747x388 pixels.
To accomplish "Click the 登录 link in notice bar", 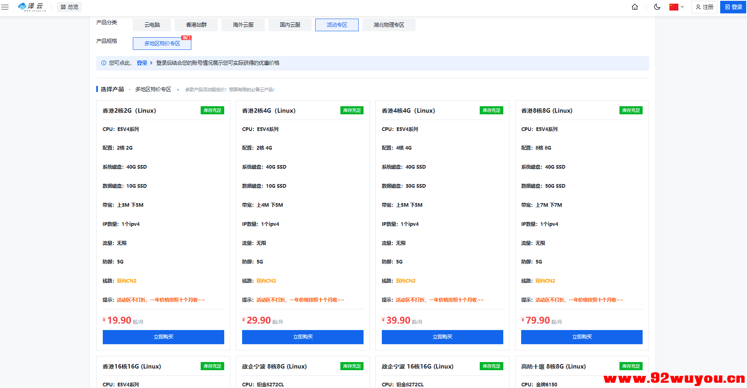I will tap(142, 63).
